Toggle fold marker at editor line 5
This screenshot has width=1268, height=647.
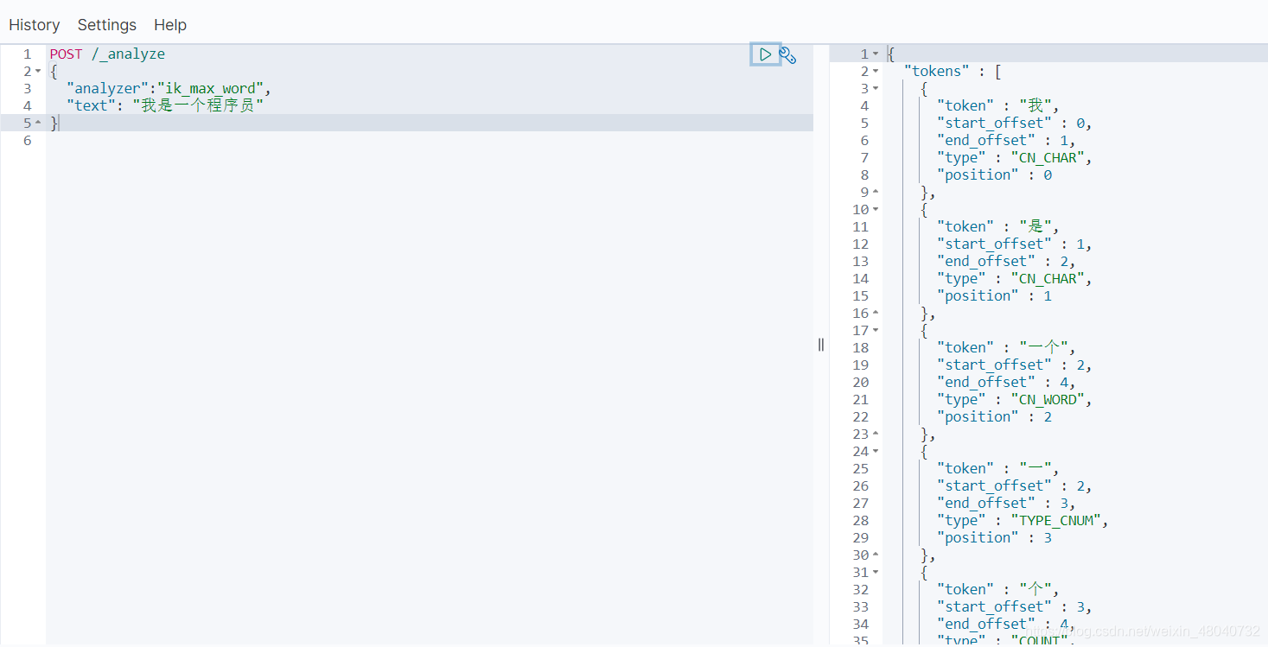tap(38, 123)
